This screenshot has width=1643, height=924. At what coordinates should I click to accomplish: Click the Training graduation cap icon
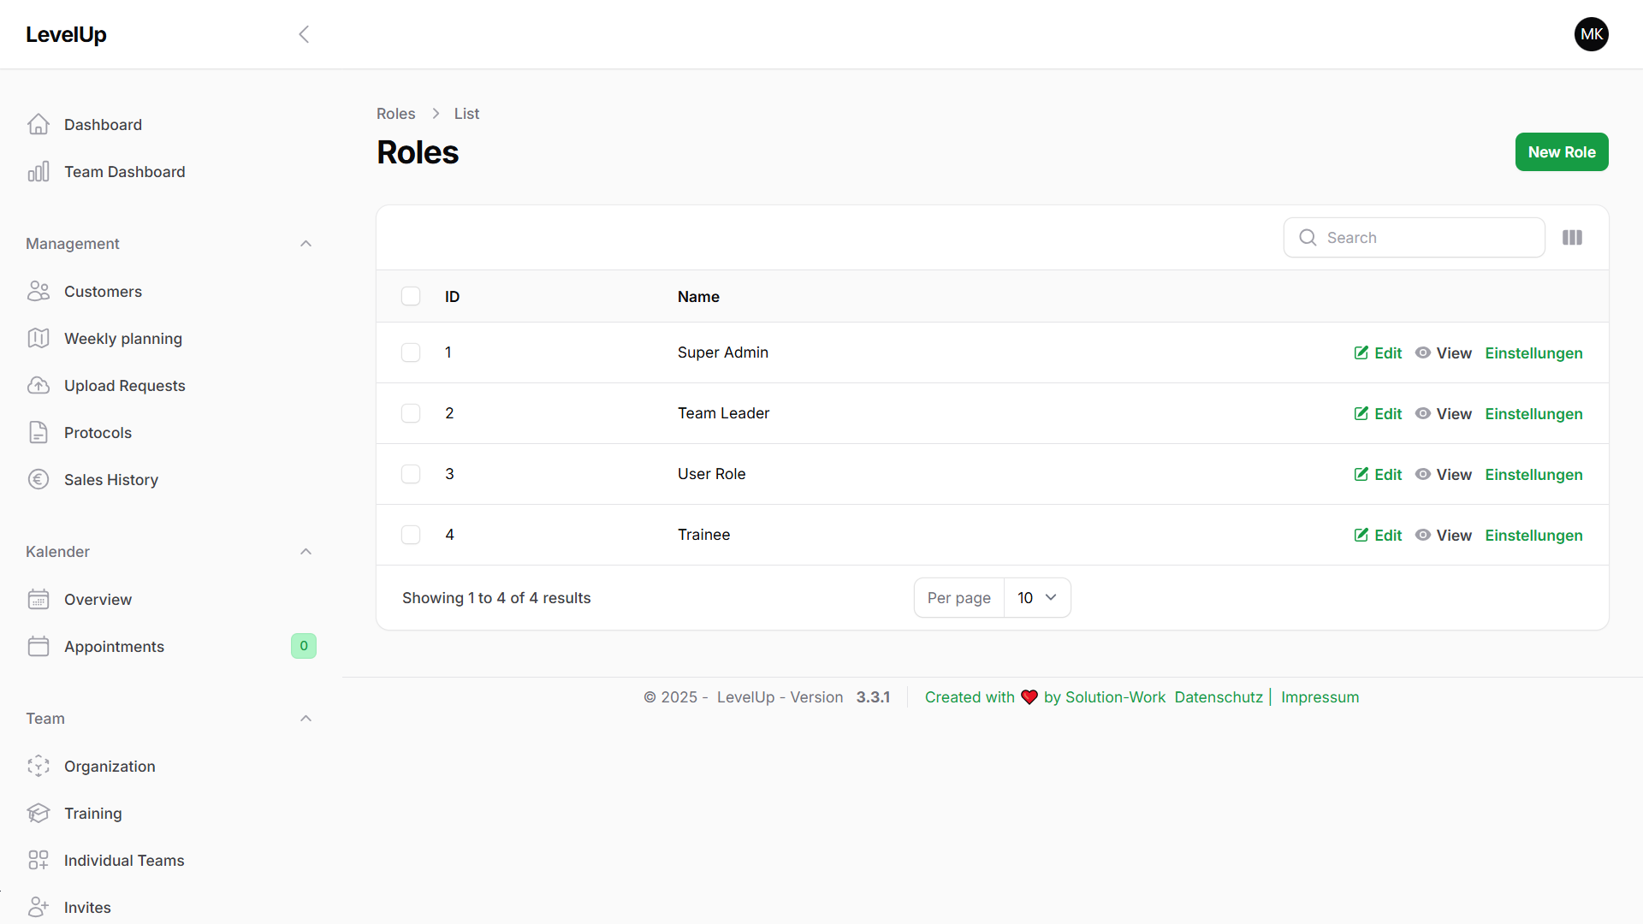(39, 814)
